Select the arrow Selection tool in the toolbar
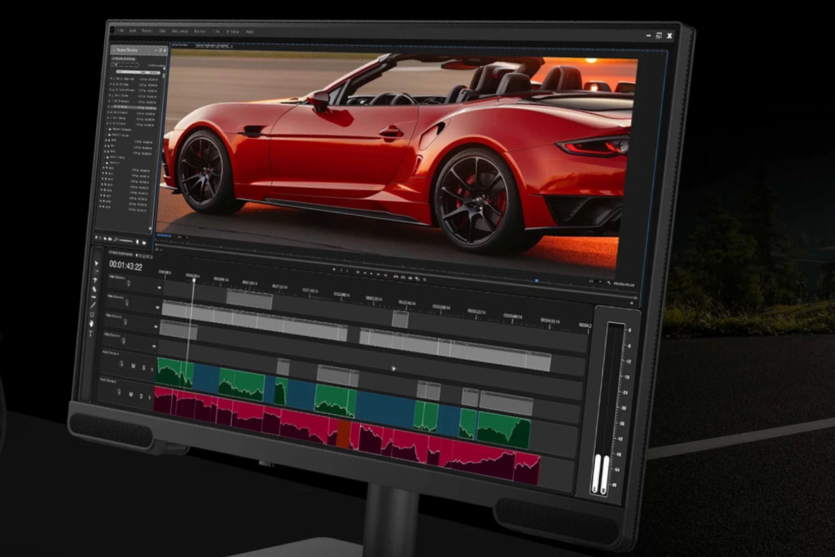Screen dimensions: 835x557 point(97,265)
